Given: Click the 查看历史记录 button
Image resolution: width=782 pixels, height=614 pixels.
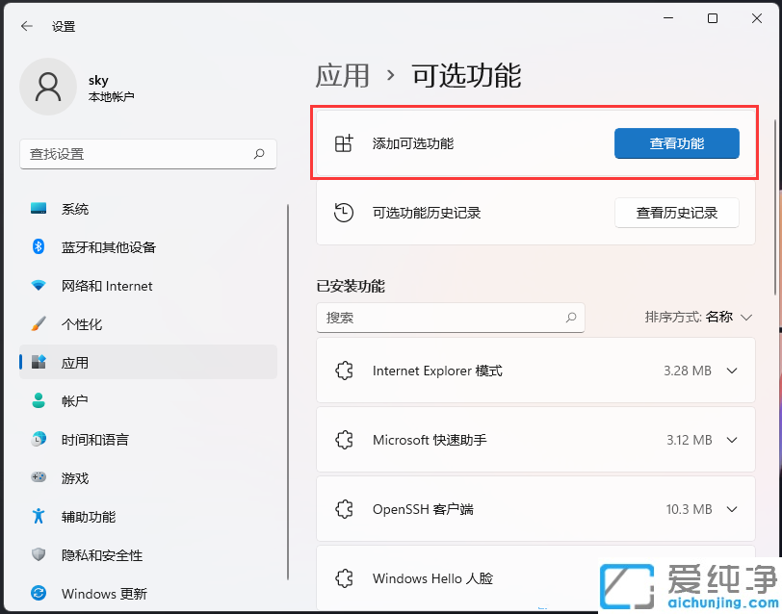Looking at the screenshot, I should tap(676, 213).
